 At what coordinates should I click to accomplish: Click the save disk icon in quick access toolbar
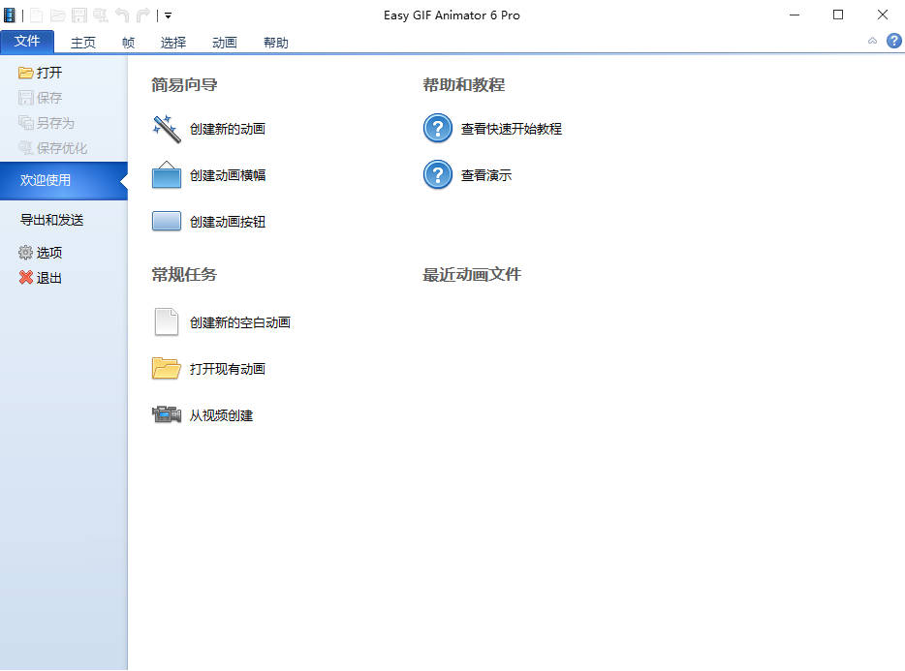point(79,15)
